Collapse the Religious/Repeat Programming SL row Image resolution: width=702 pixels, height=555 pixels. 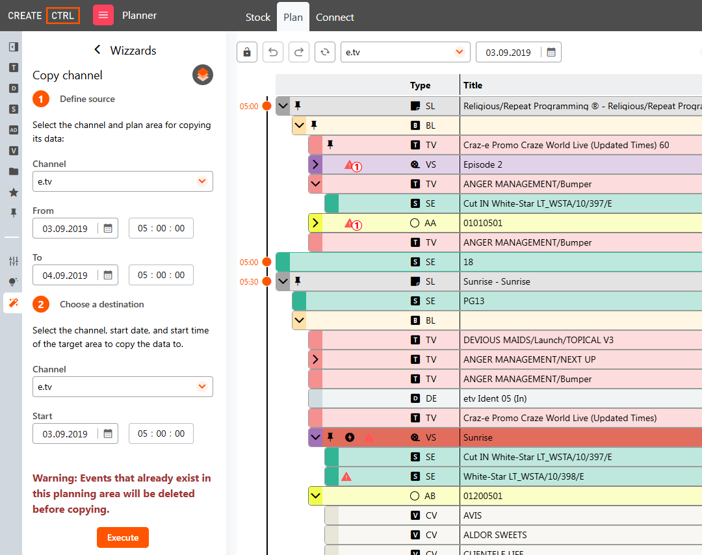coord(283,106)
